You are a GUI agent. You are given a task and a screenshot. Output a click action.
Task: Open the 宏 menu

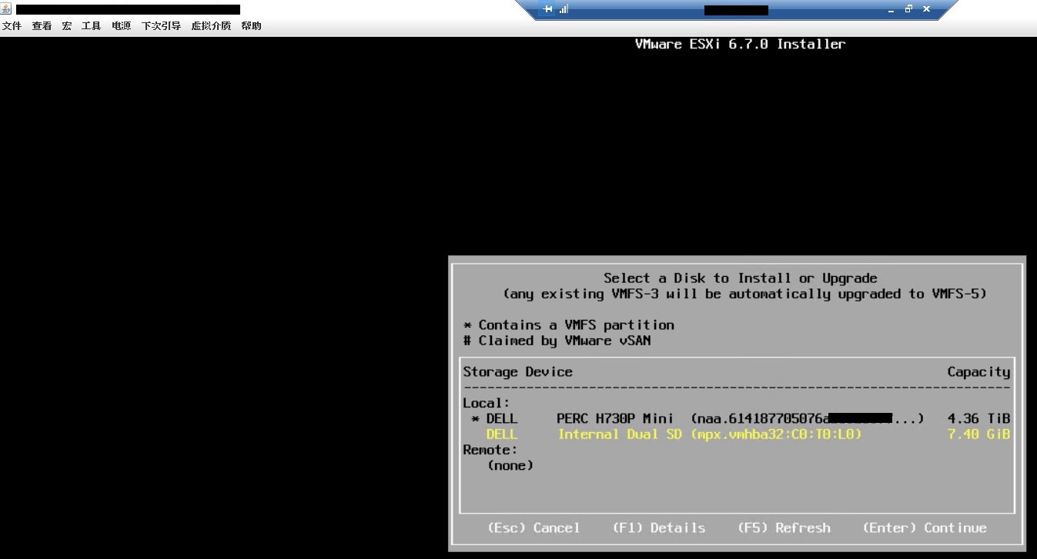click(x=67, y=26)
